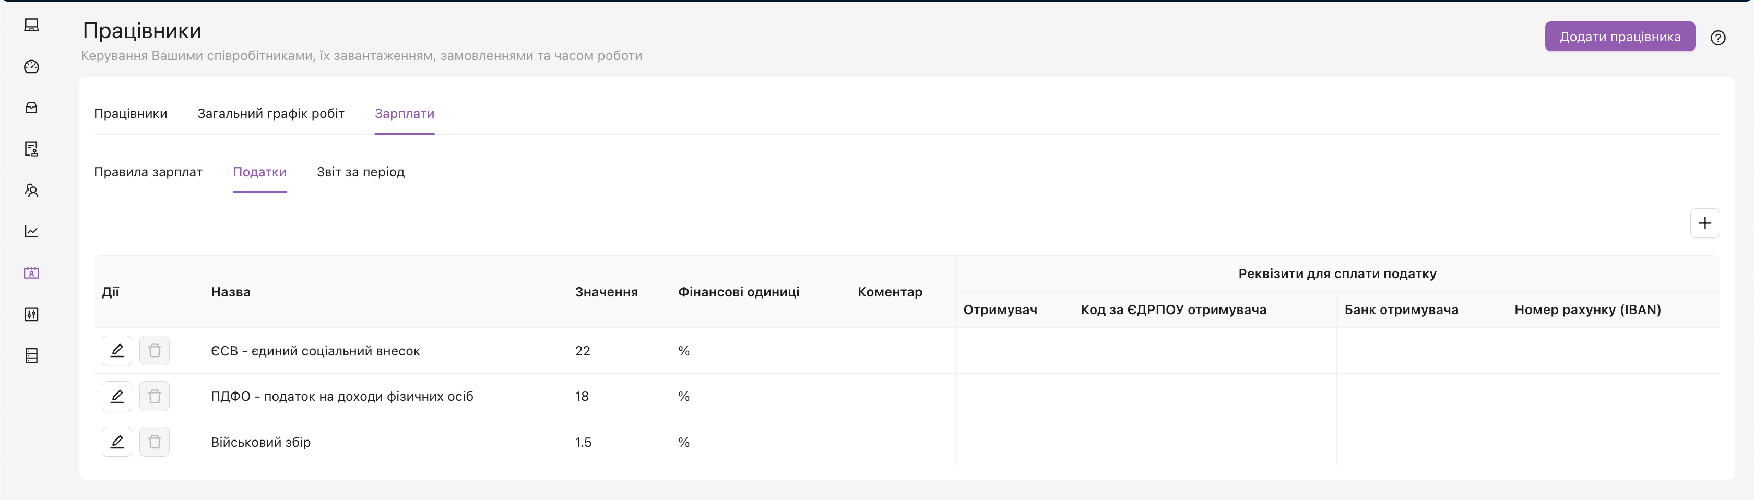The width and height of the screenshot is (1754, 500).
Task: Click the help question mark icon
Action: (1717, 38)
